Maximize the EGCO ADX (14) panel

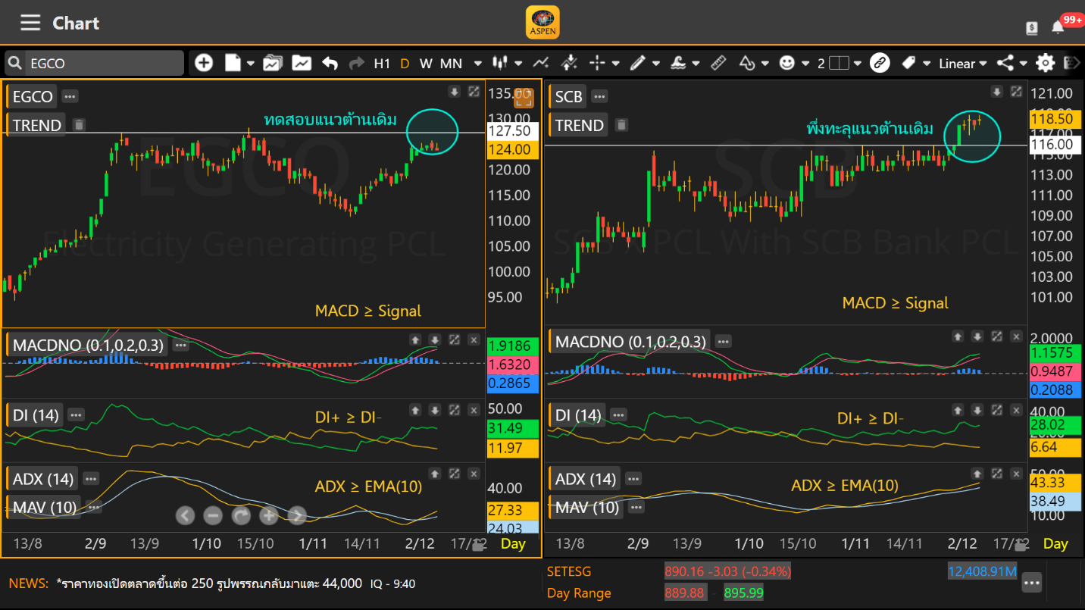[454, 474]
